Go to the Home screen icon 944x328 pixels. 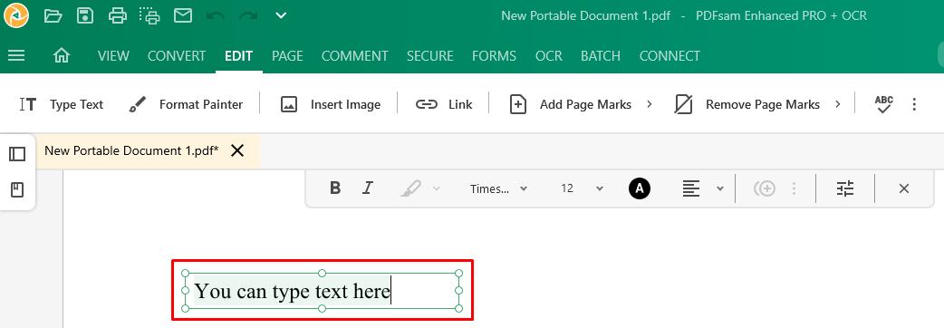click(62, 56)
